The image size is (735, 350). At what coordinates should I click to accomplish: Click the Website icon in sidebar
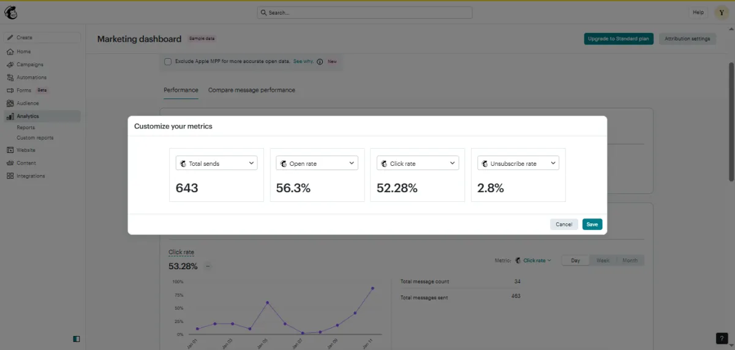point(10,150)
